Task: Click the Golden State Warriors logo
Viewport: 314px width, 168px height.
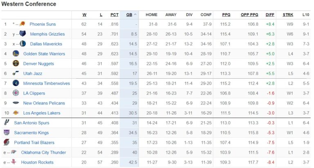Action: tap(16, 53)
